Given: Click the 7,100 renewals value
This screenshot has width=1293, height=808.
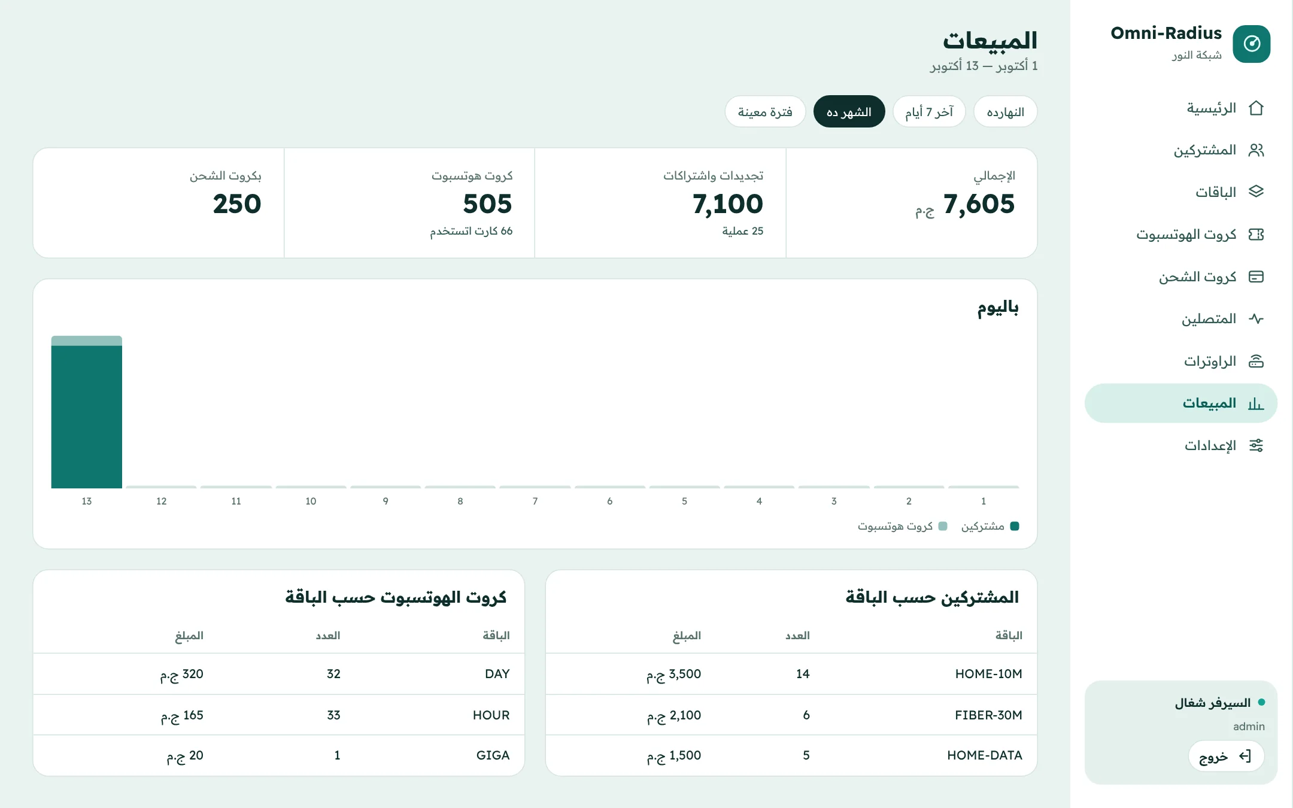Looking at the screenshot, I should point(728,204).
